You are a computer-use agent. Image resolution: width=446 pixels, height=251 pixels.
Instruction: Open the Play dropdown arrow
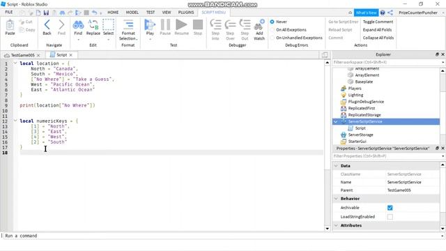point(150,39)
